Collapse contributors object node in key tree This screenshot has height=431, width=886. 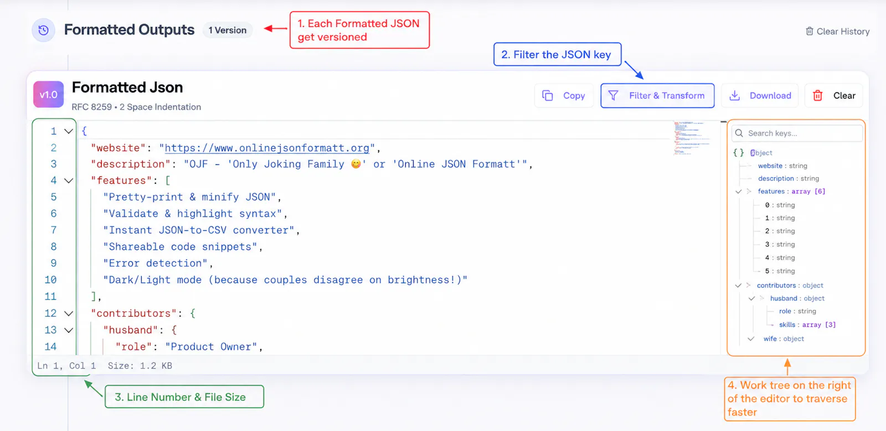point(738,285)
